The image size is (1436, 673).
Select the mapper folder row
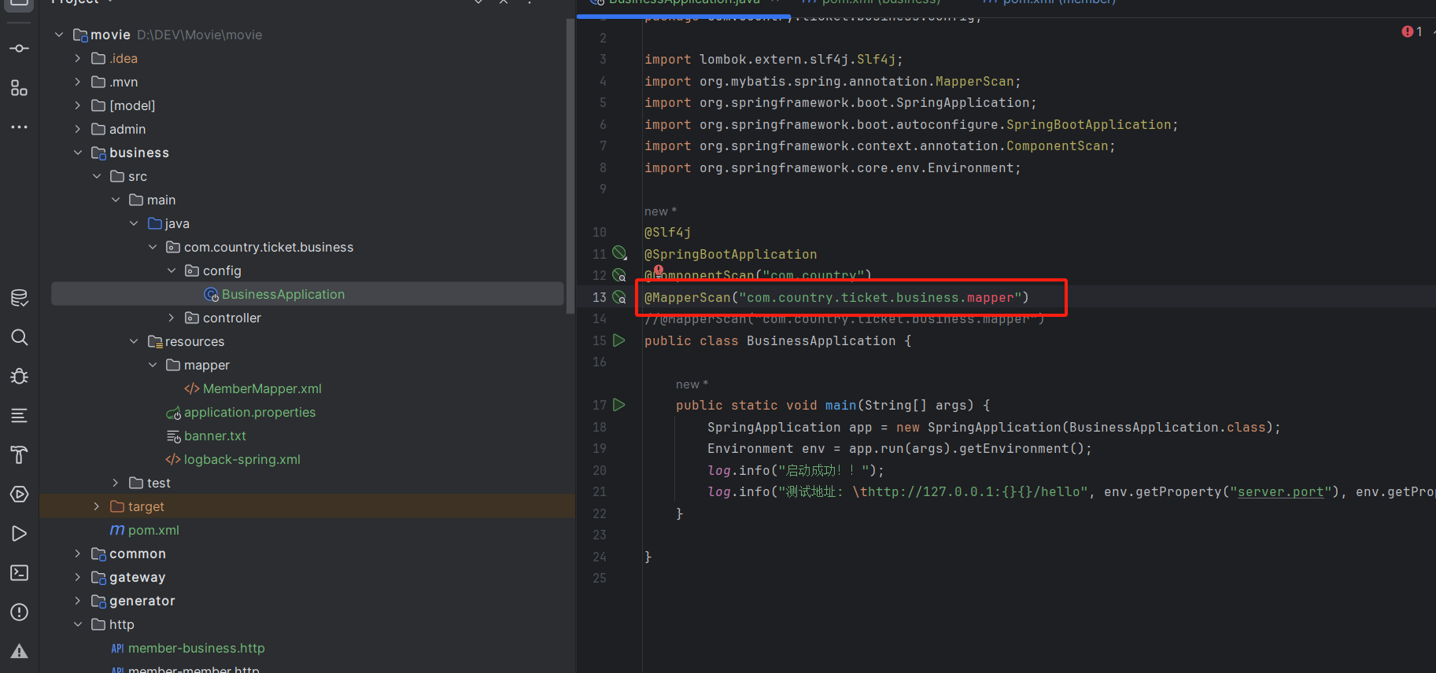308,365
